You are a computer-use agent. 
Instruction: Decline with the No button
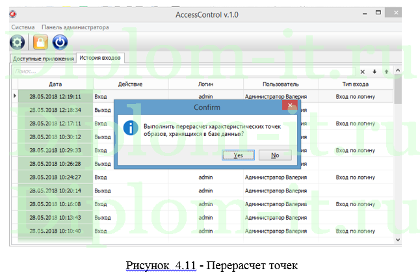[x=275, y=155]
